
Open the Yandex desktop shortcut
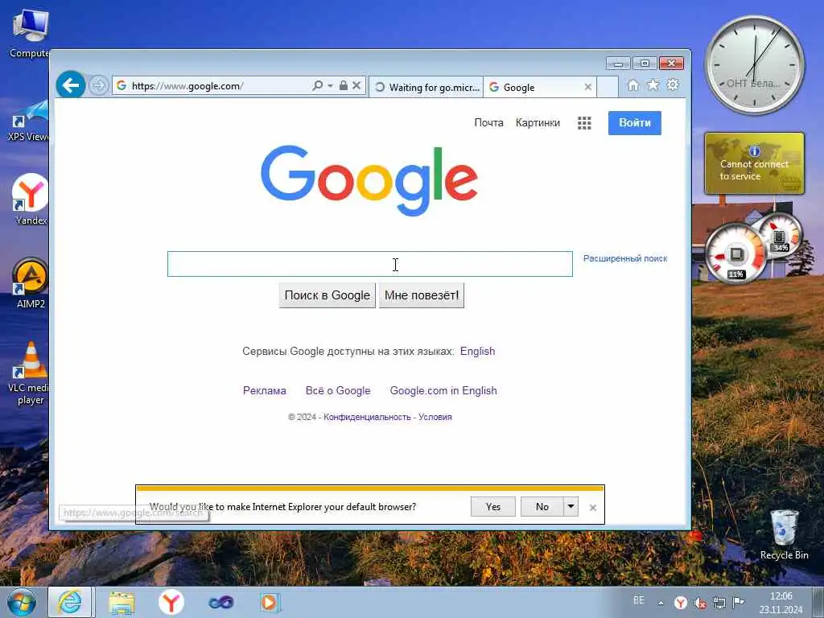(x=31, y=200)
